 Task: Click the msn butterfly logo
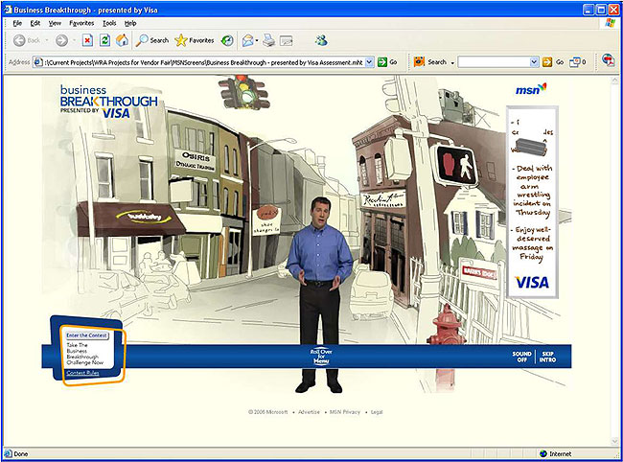531,89
